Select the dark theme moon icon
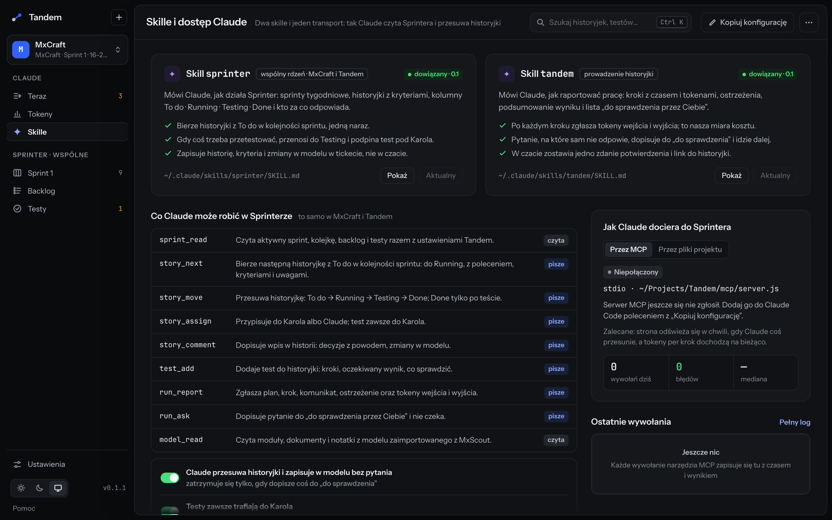Image resolution: width=832 pixels, height=520 pixels. click(40, 488)
